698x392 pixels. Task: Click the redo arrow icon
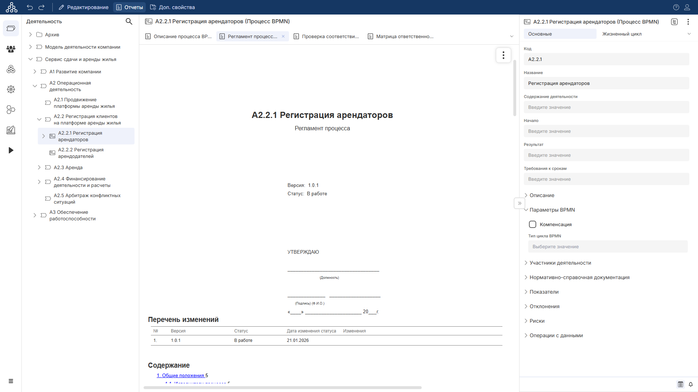tap(41, 7)
